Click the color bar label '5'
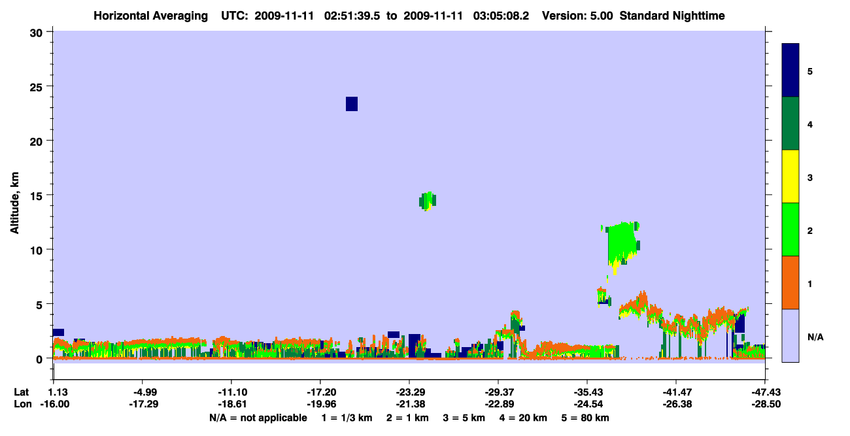Viewport: 850px width, 436px height. point(811,71)
